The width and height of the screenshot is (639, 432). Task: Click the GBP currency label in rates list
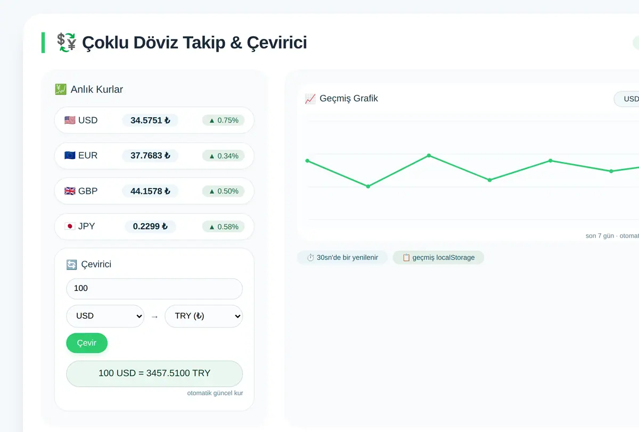click(88, 191)
